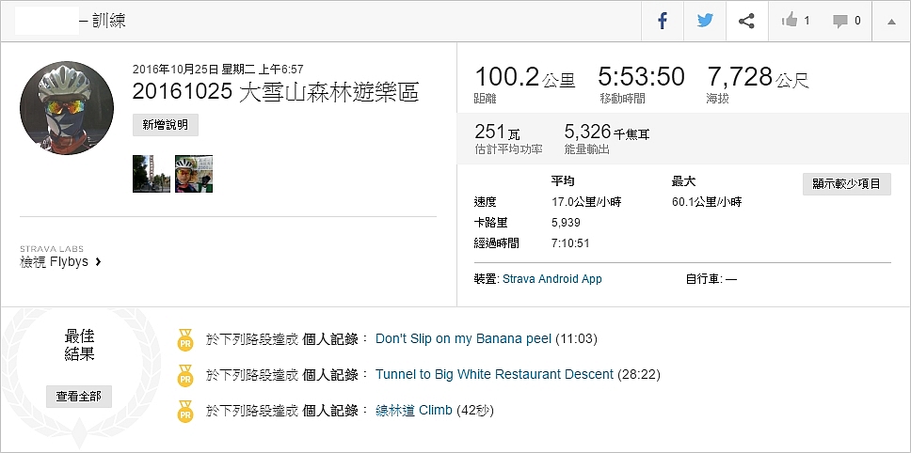
Task: Click the 17.0公里/小時 average speed
Action: [586, 202]
